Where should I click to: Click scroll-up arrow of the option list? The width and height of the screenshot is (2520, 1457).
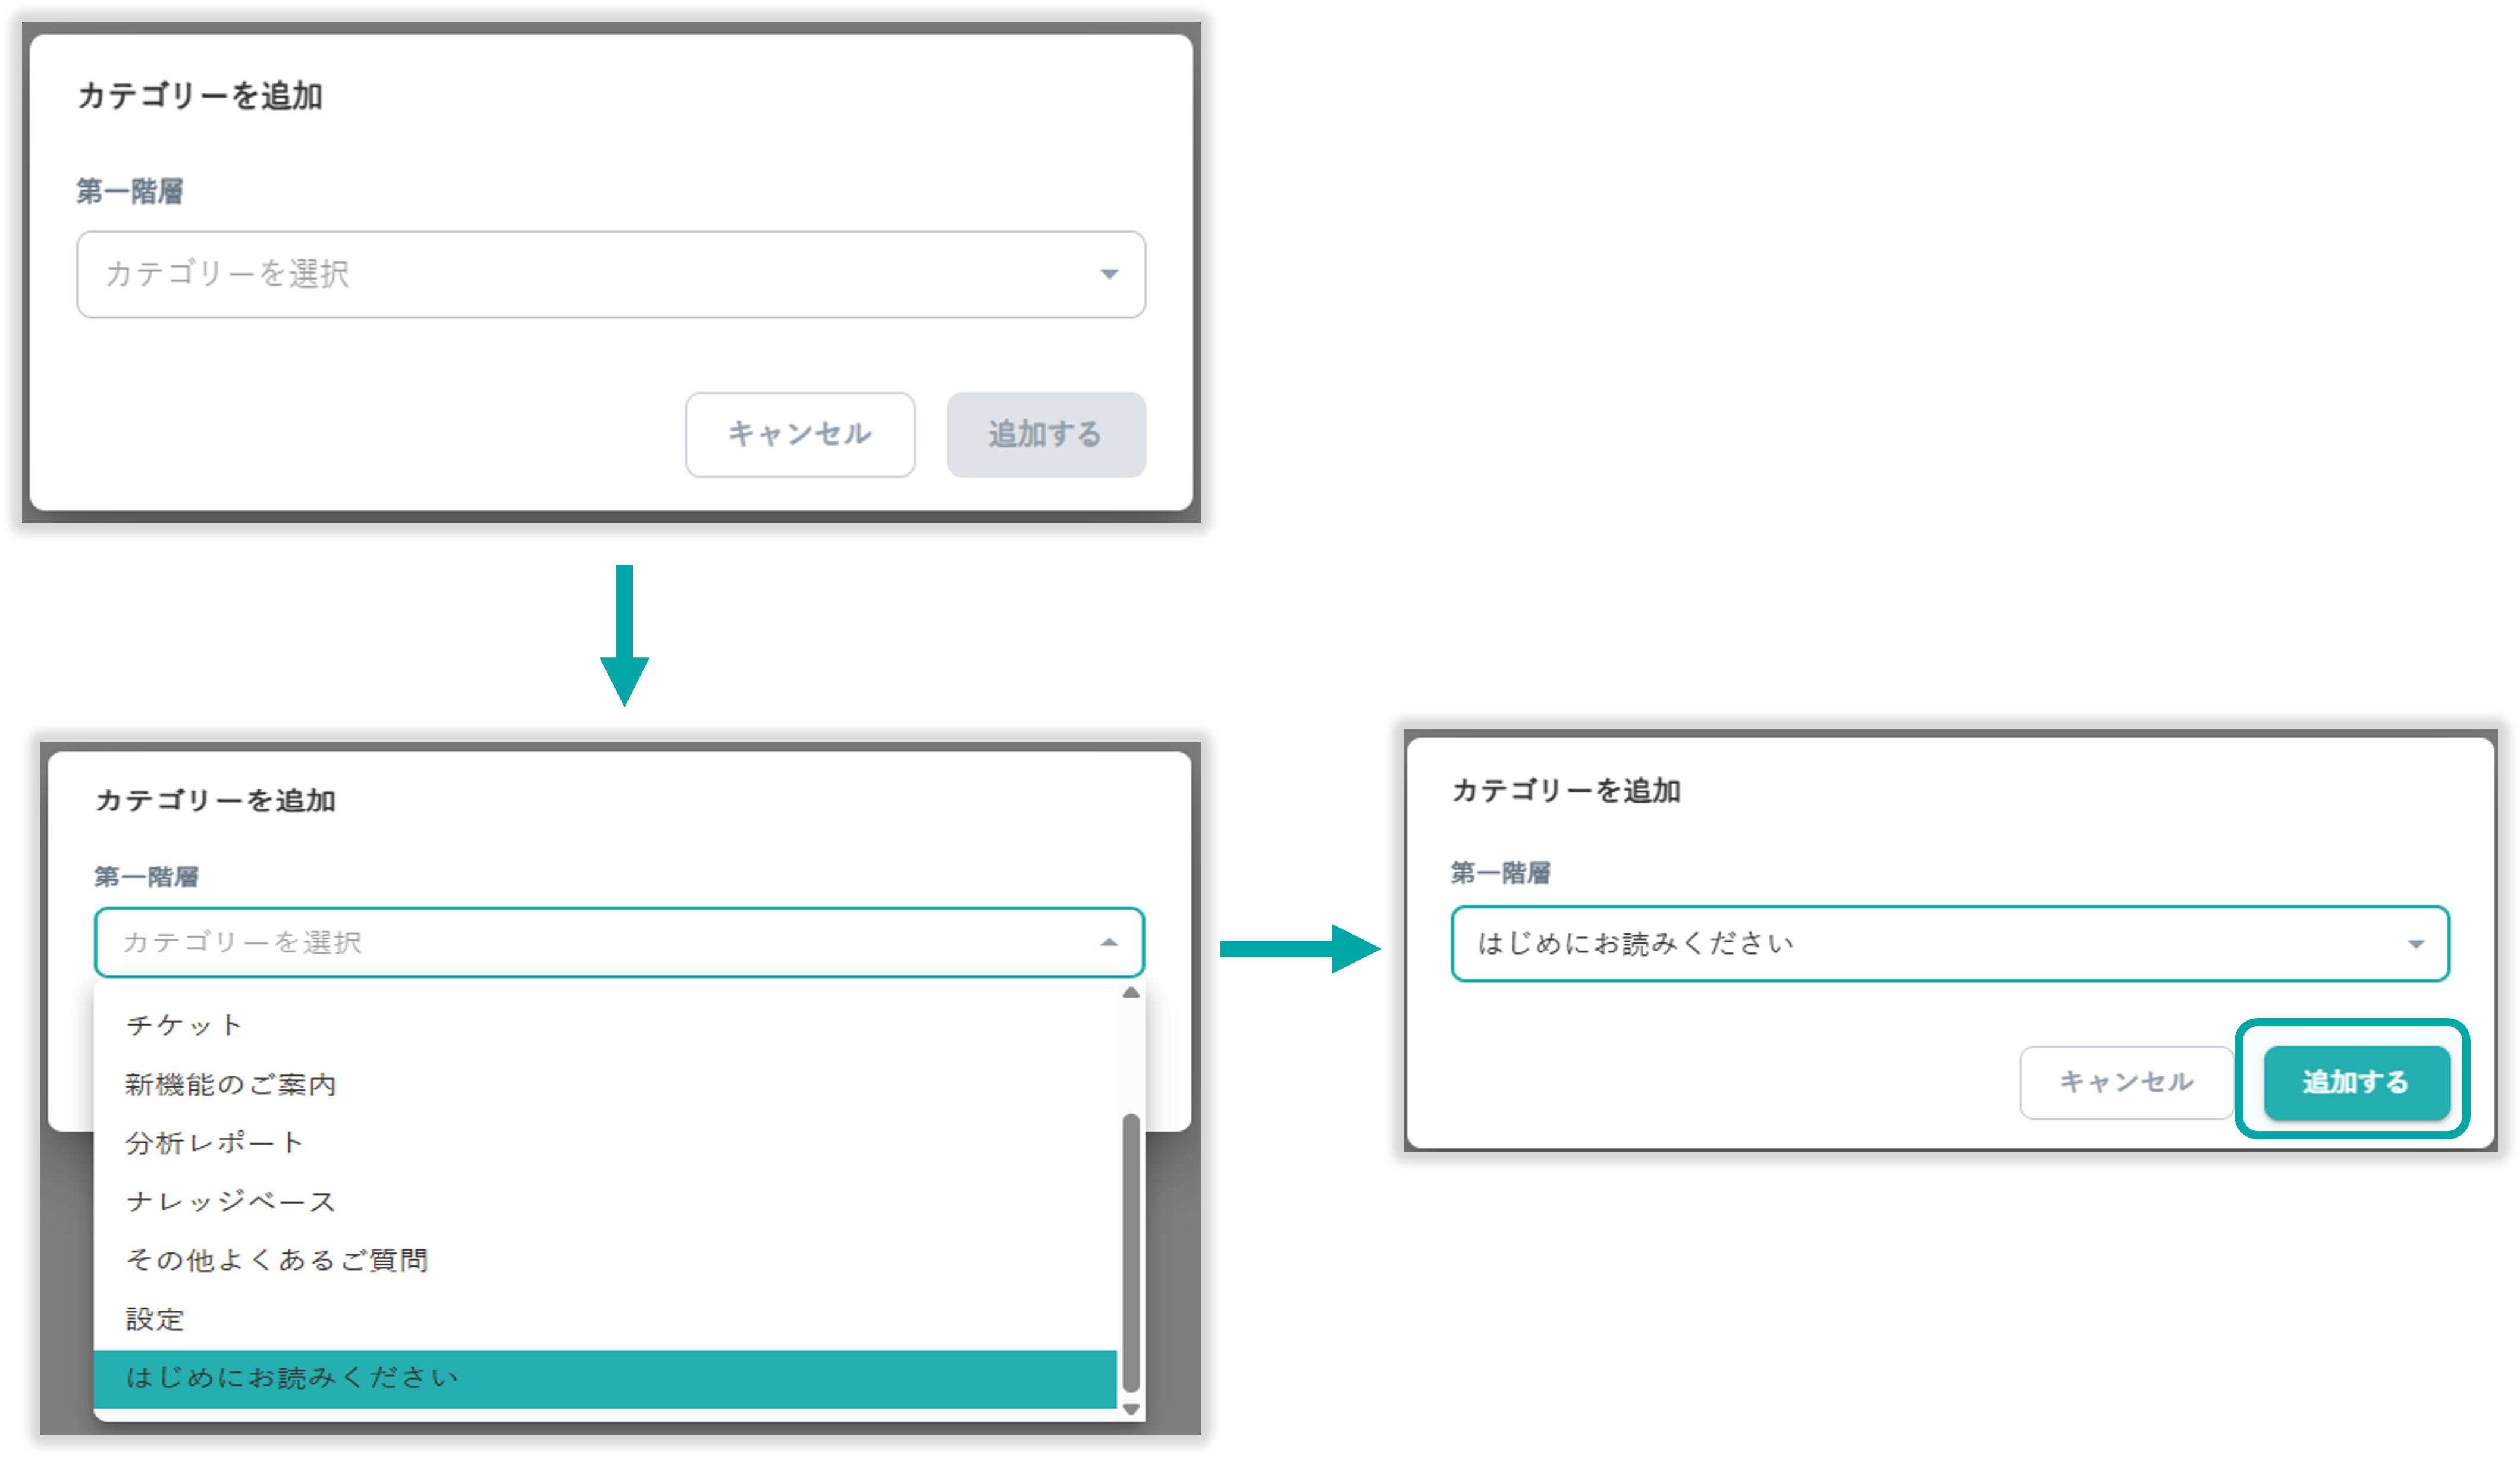click(x=1131, y=993)
